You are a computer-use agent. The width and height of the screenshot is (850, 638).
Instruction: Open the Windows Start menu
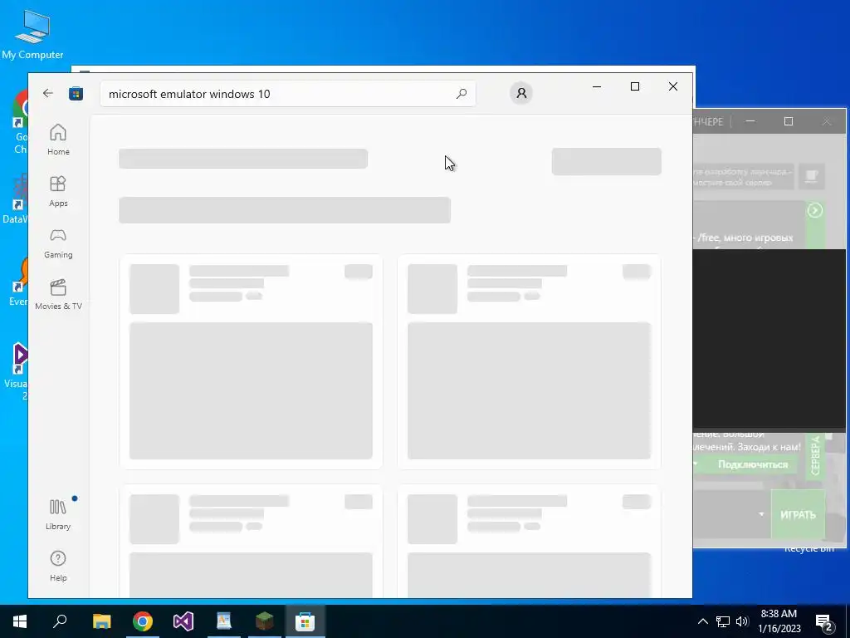point(20,621)
